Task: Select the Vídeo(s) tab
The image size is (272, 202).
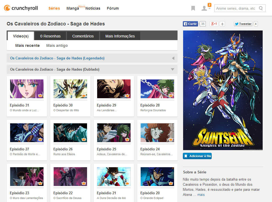Action: click(21, 36)
